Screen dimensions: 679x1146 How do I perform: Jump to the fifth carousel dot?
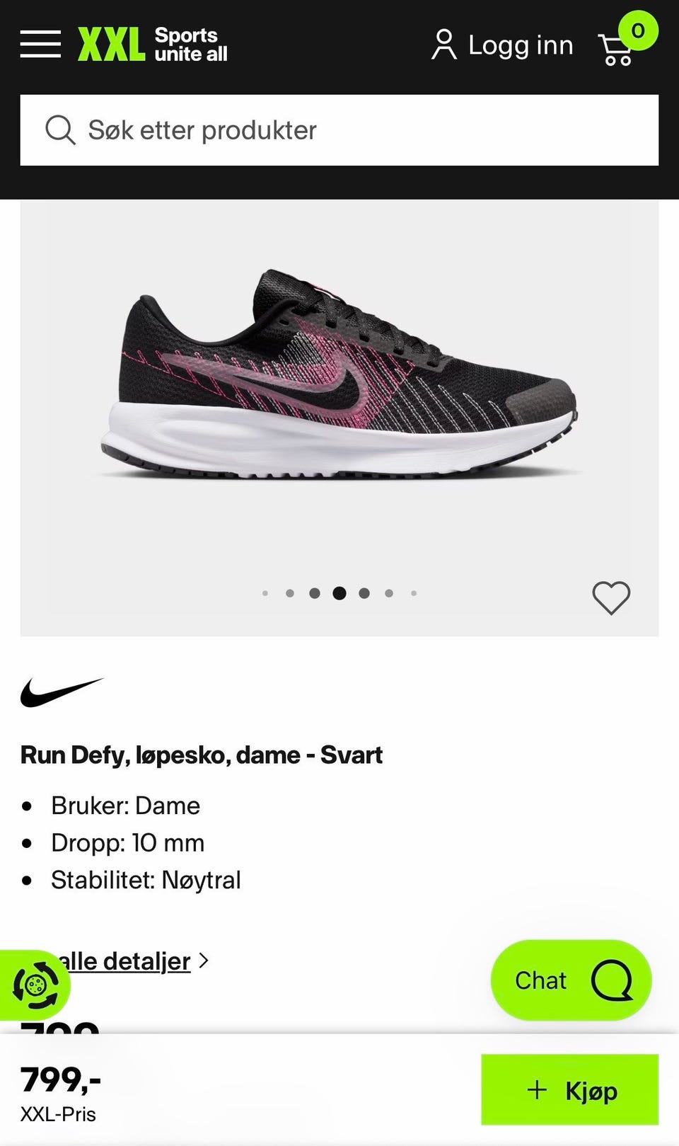[364, 593]
